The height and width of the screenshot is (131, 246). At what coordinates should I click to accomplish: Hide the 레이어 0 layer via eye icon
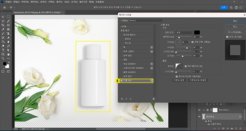pyautogui.click(x=199, y=116)
